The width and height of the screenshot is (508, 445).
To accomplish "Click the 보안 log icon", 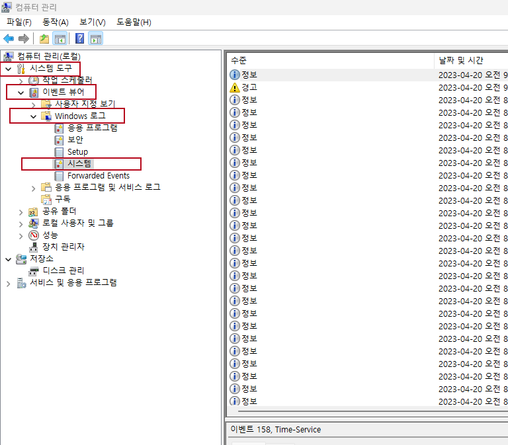I will 59,141.
